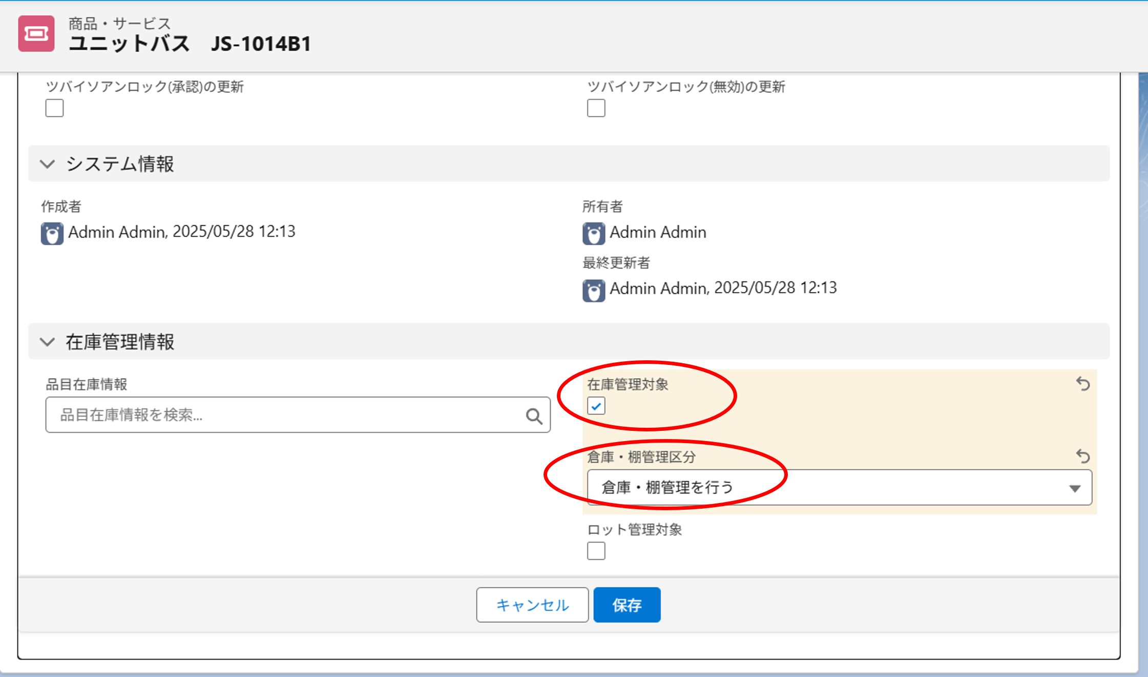Click the キャンセル button

pos(532,605)
